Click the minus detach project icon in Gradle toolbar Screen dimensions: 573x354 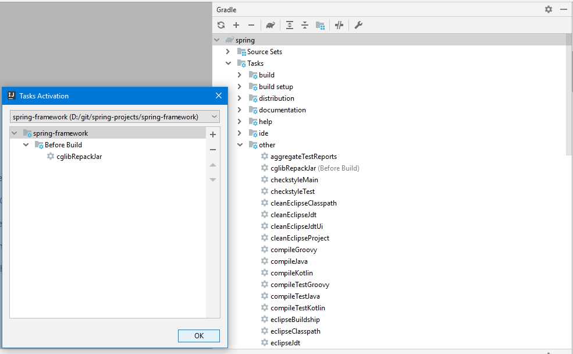click(251, 25)
